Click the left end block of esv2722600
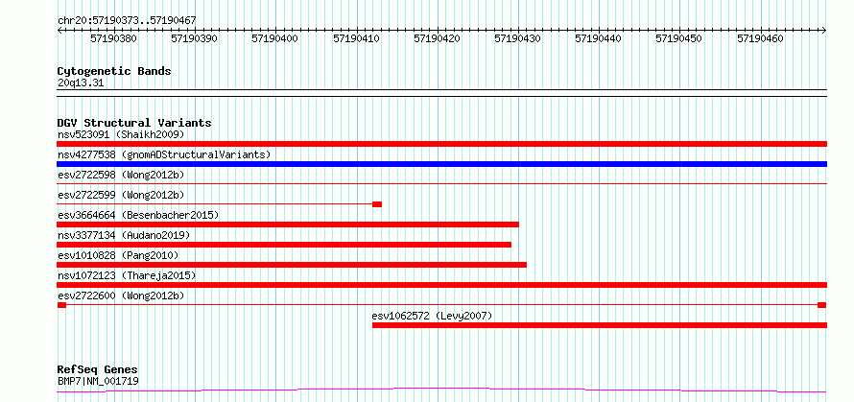Screen dimensions: 854x402 61,305
